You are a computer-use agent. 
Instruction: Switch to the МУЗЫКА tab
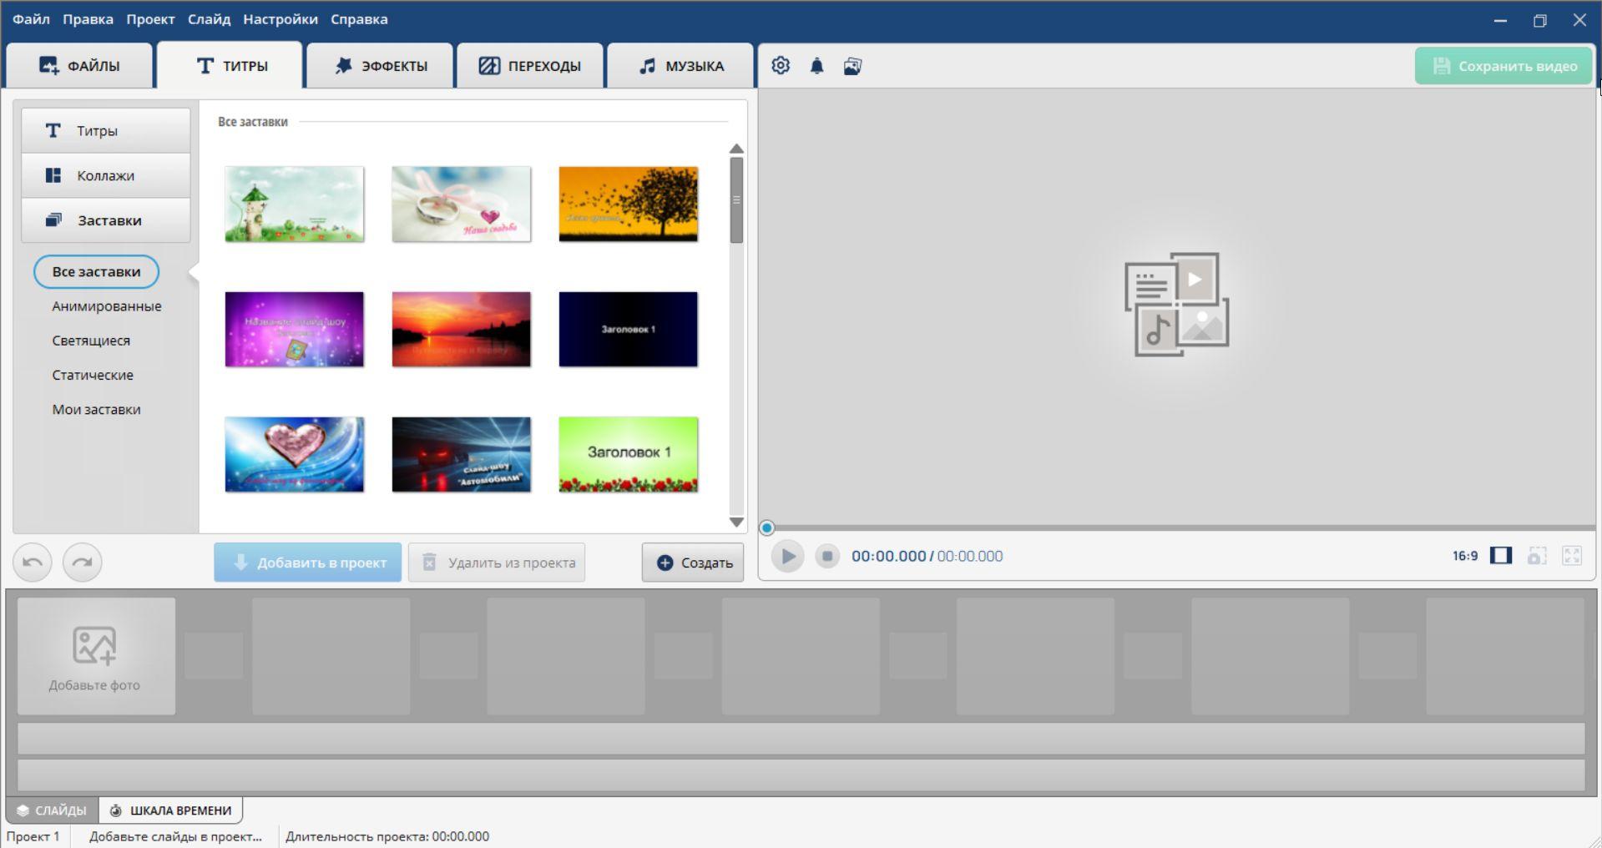coord(680,66)
